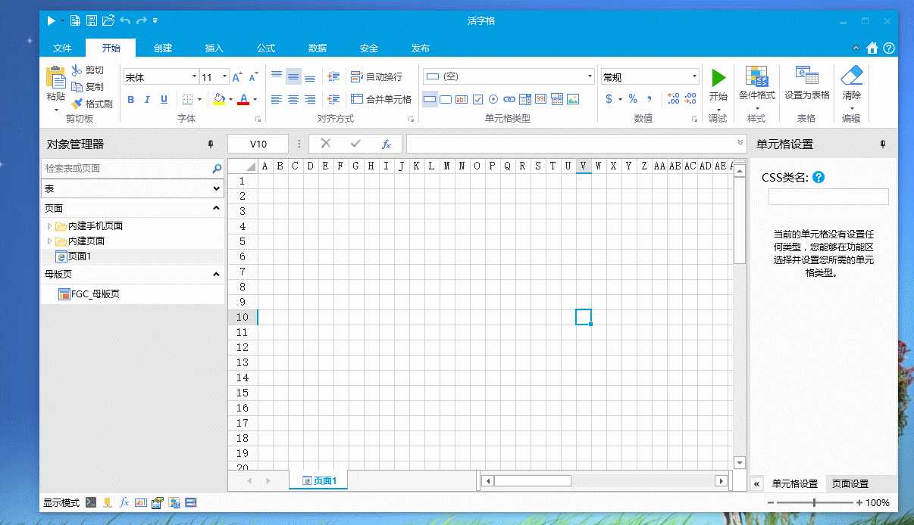914x525 pixels.
Task: Switch to the 页面设置 tab
Action: click(850, 483)
